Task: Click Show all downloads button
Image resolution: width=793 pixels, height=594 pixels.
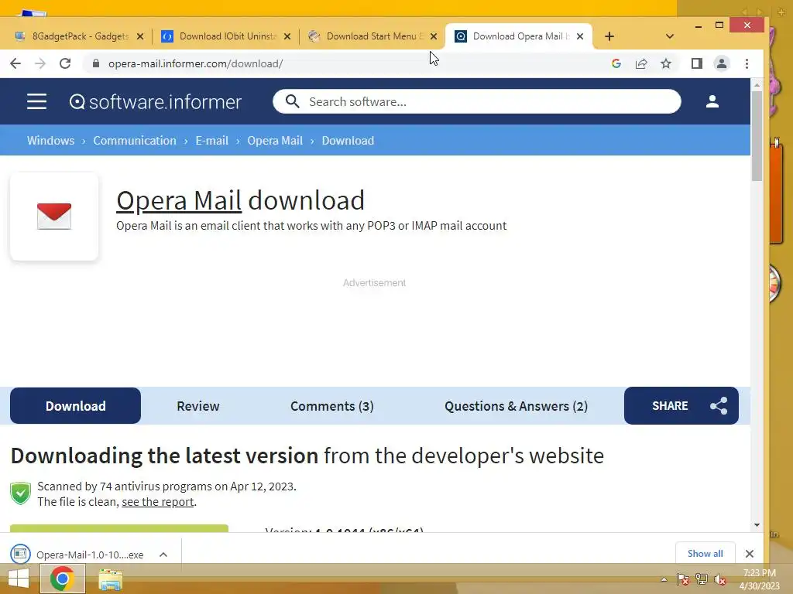Action: pos(705,554)
